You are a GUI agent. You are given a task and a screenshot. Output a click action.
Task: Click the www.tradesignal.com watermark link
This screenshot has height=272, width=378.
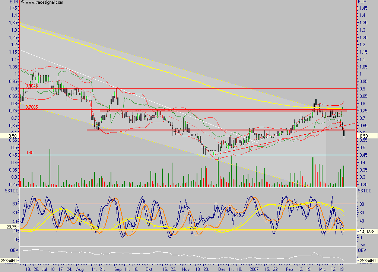[44, 2]
